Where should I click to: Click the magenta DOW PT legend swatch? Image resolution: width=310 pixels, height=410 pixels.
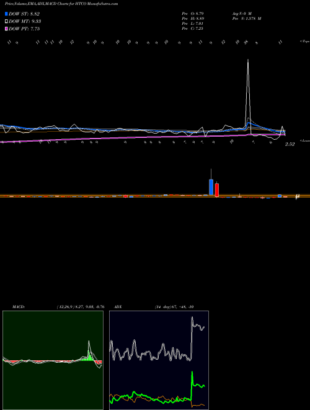pos(7,29)
